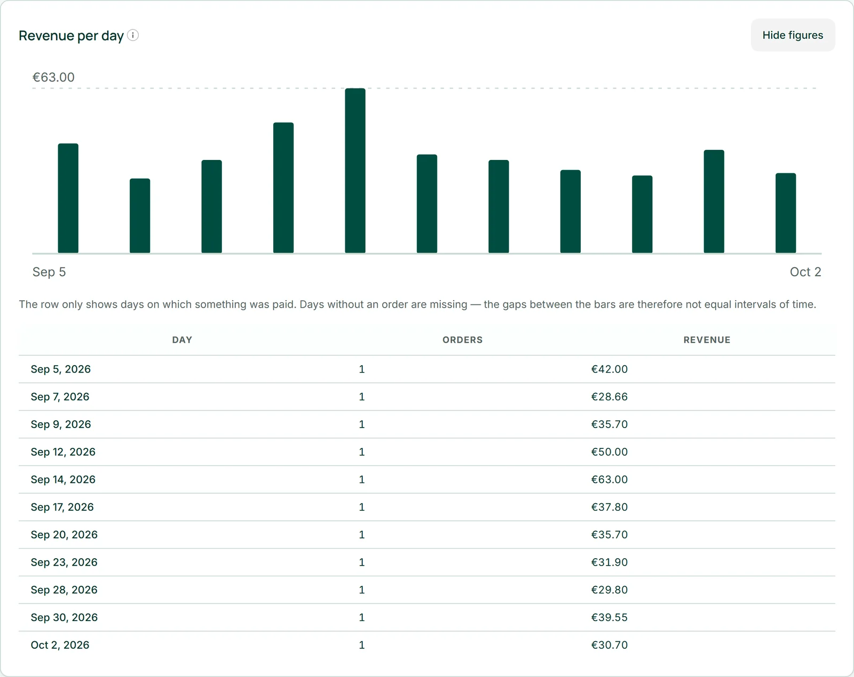This screenshot has width=854, height=677.
Task: Click the ORDERS column header
Action: pyautogui.click(x=462, y=340)
